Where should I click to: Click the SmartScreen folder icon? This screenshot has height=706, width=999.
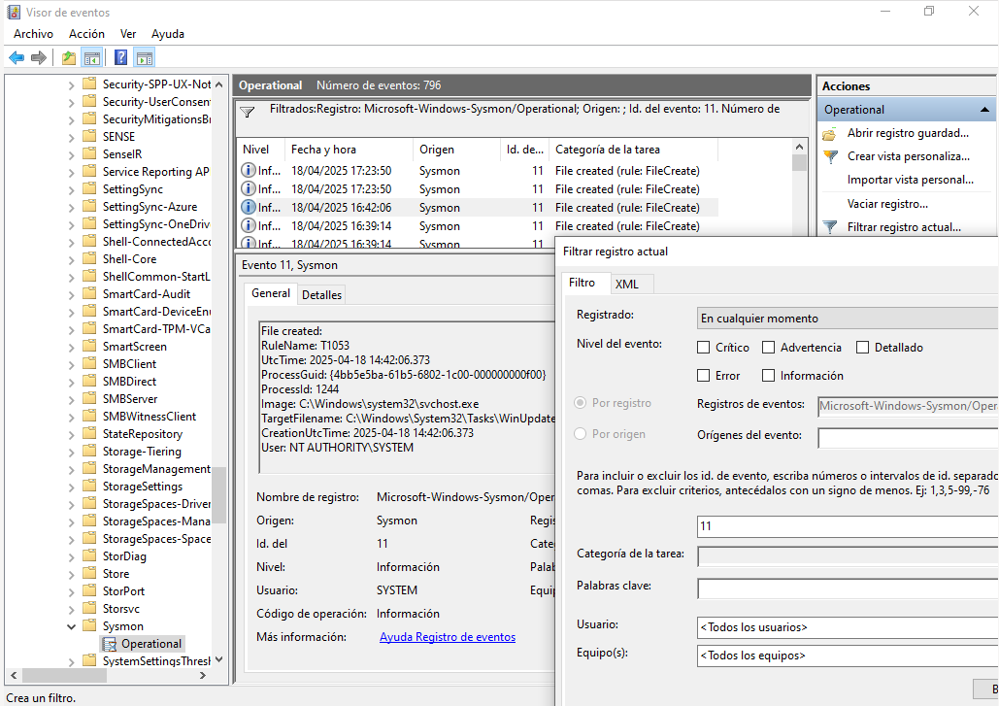(x=90, y=346)
